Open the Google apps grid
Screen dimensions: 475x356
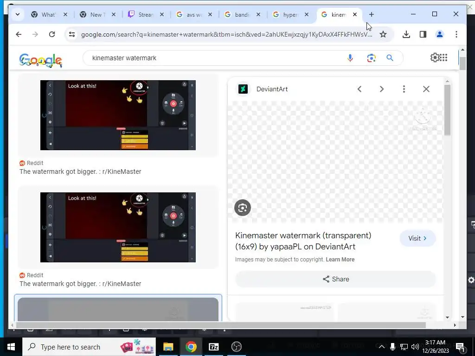click(443, 57)
